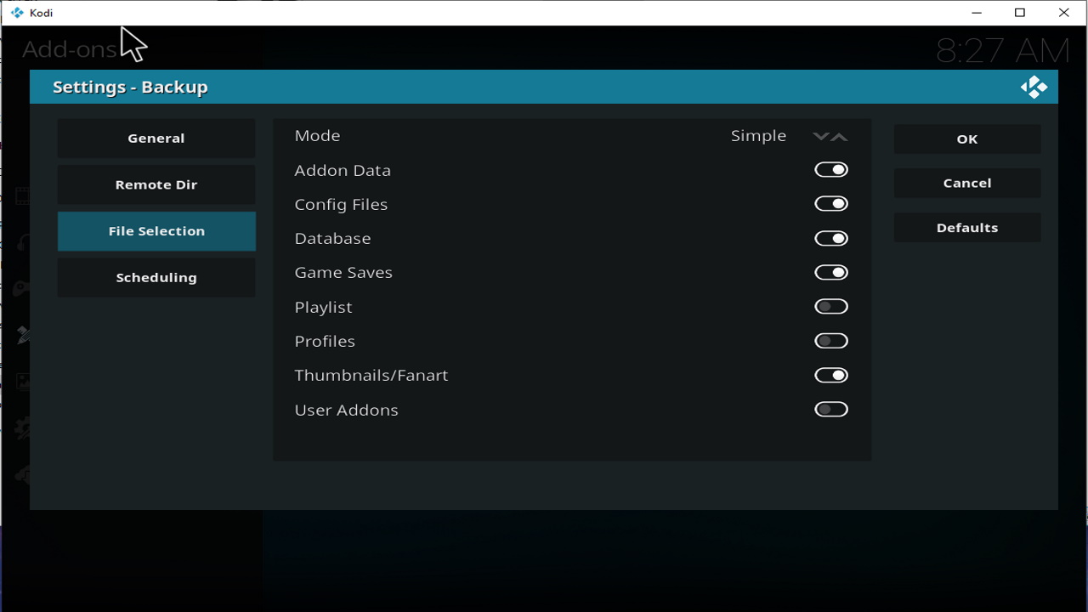Toggle the Database switch
1088x612 pixels.
click(x=830, y=239)
